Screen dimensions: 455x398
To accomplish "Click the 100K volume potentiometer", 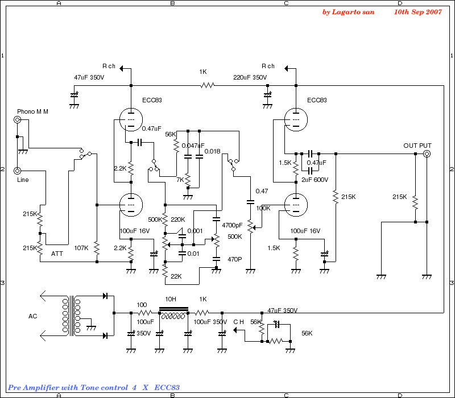I will click(250, 225).
